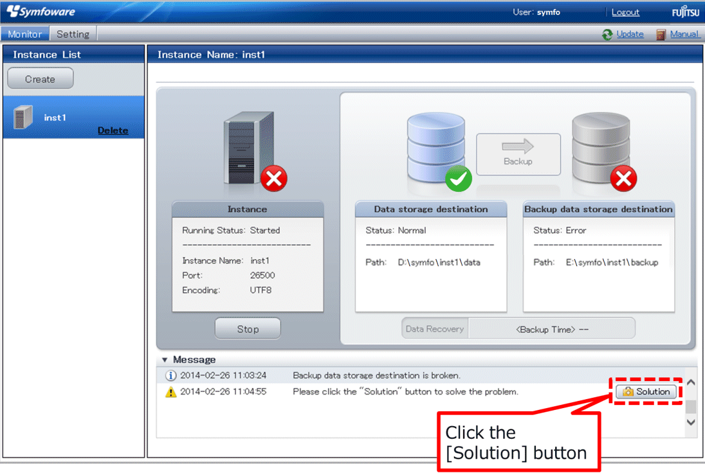The image size is (705, 473).
Task: Click the "Status: Normal" text
Action: 396,230
